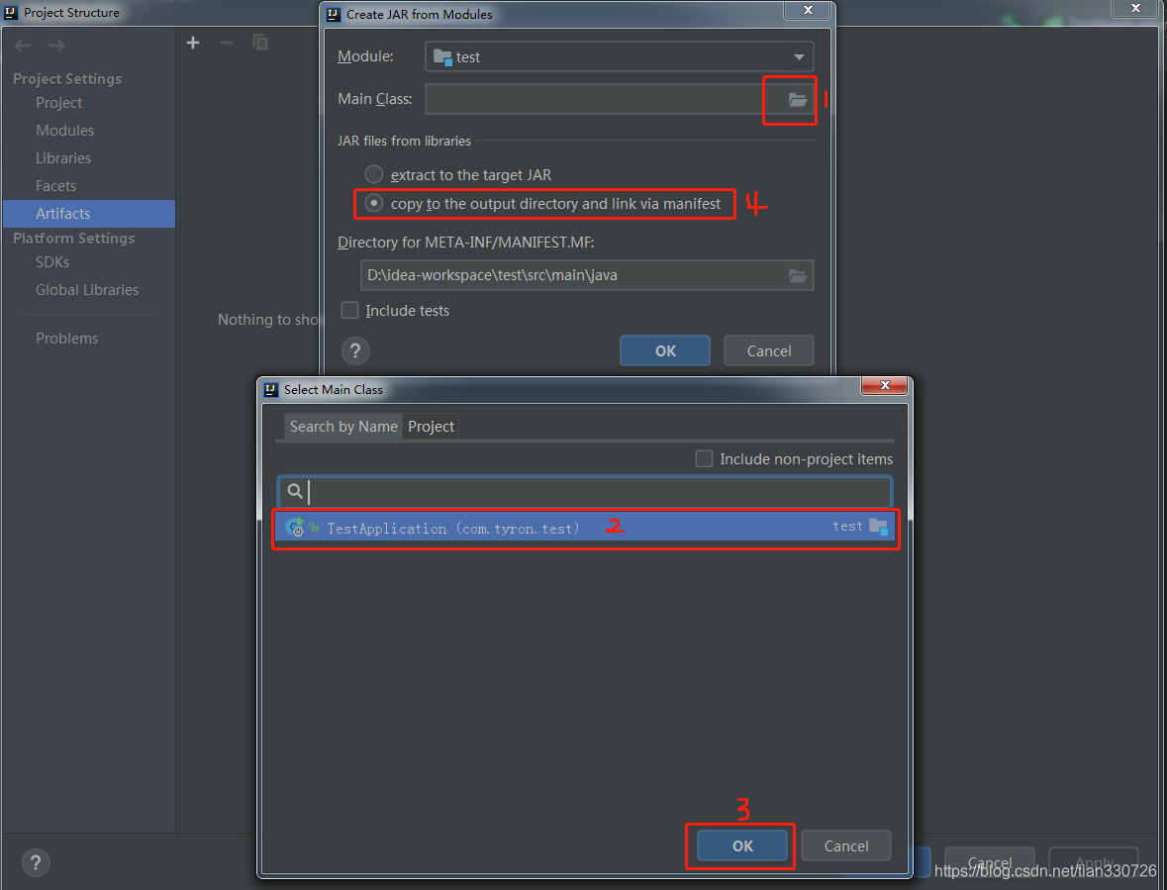Screen dimensions: 1167x890
Task: Click the module icon in the Module combo box
Action: [442, 57]
